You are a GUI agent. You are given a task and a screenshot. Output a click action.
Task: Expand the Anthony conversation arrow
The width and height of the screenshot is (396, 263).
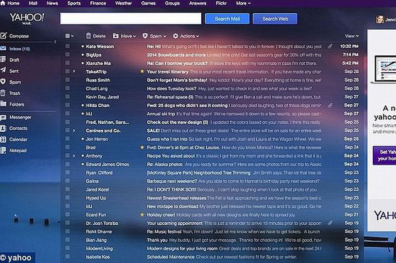pyautogui.click(x=74, y=156)
